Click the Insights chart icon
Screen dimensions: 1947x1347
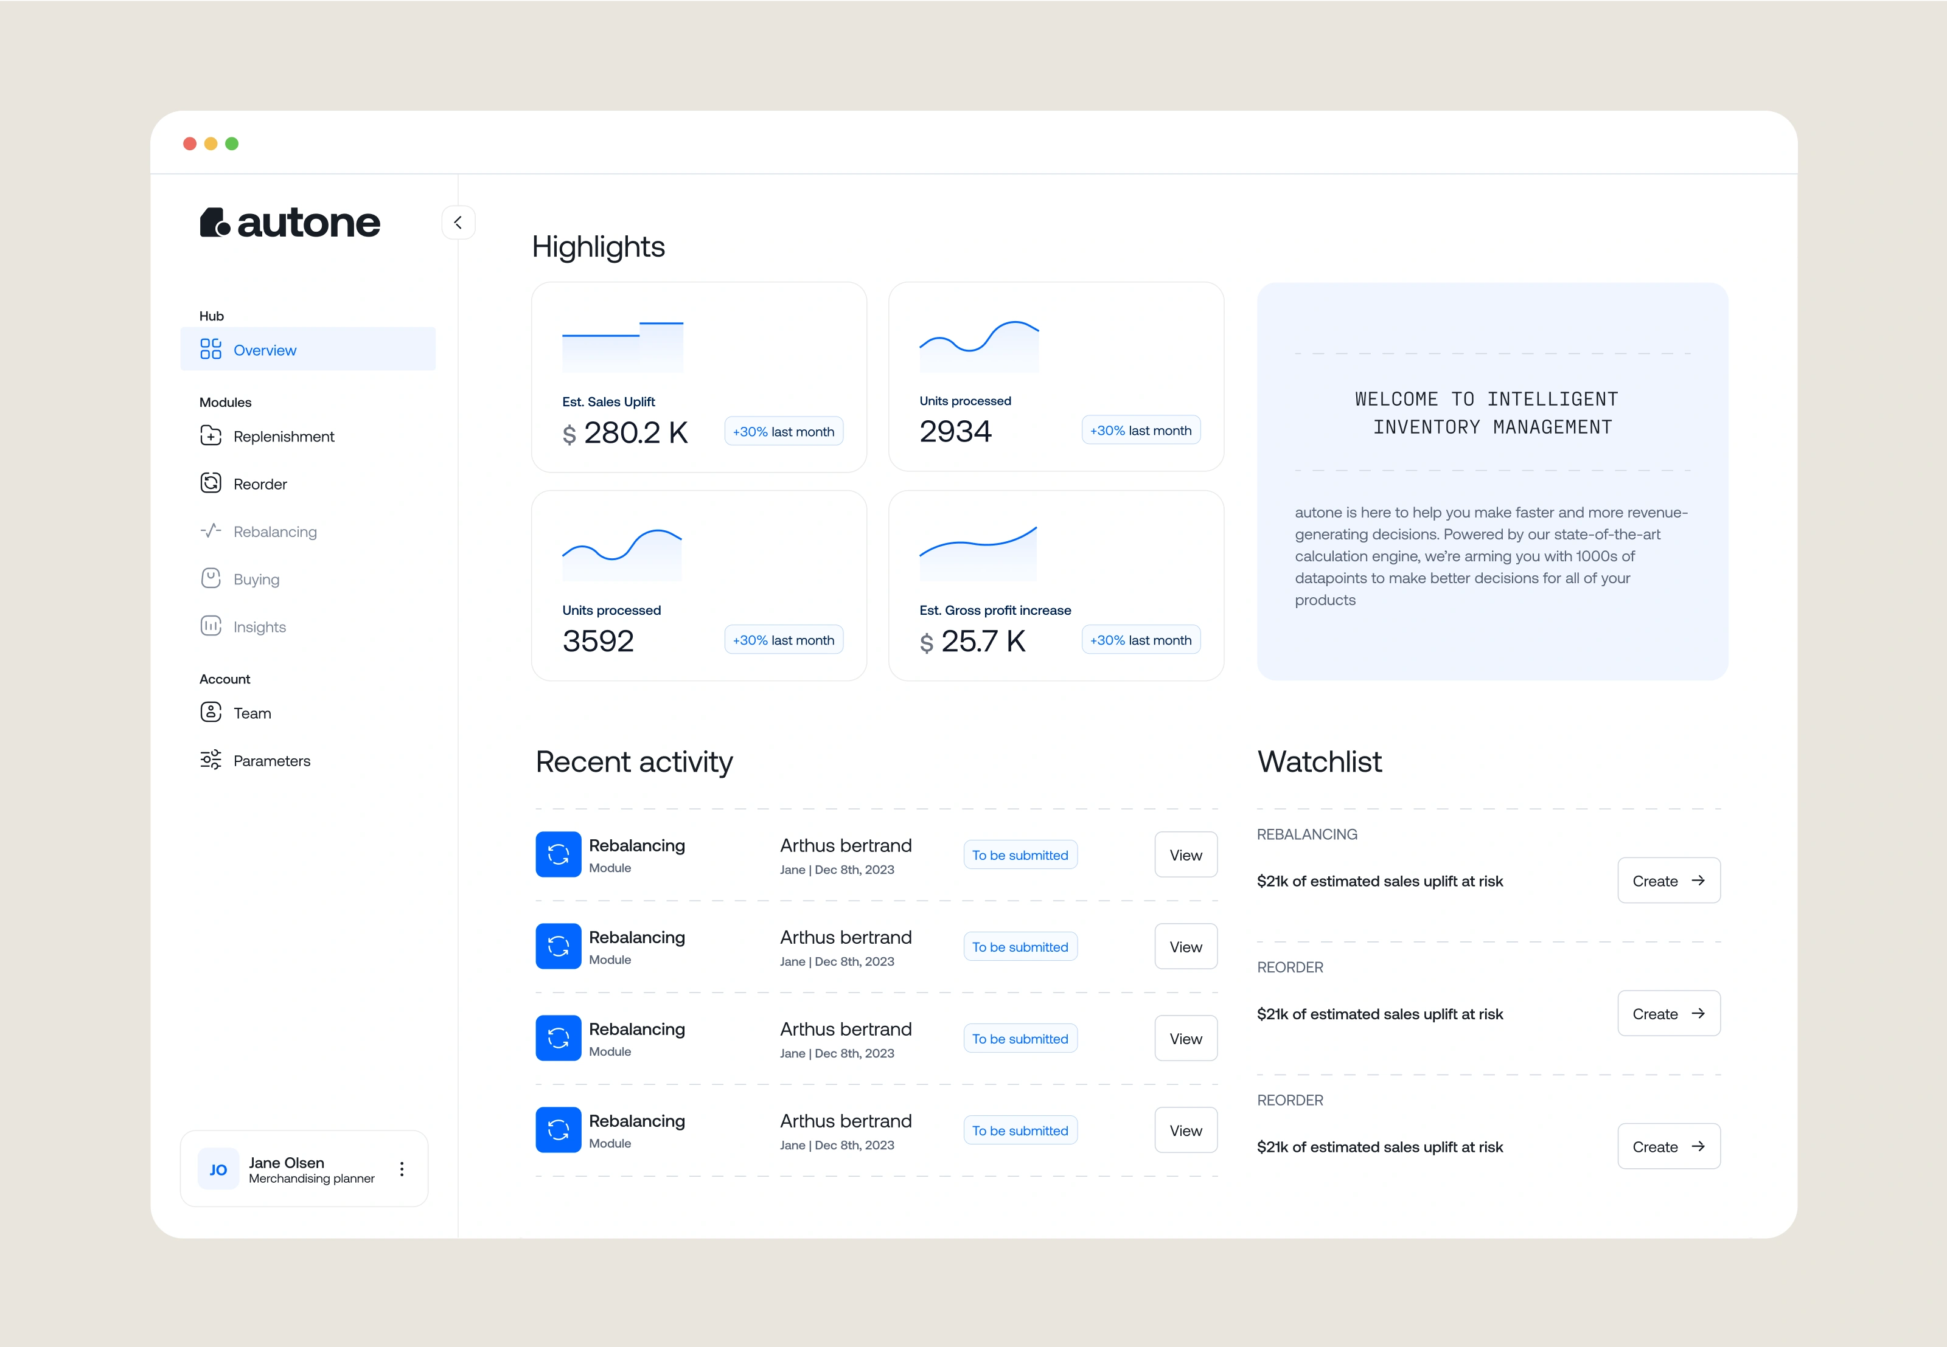coord(211,625)
